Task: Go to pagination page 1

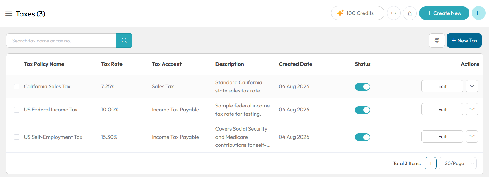Action: [431, 163]
